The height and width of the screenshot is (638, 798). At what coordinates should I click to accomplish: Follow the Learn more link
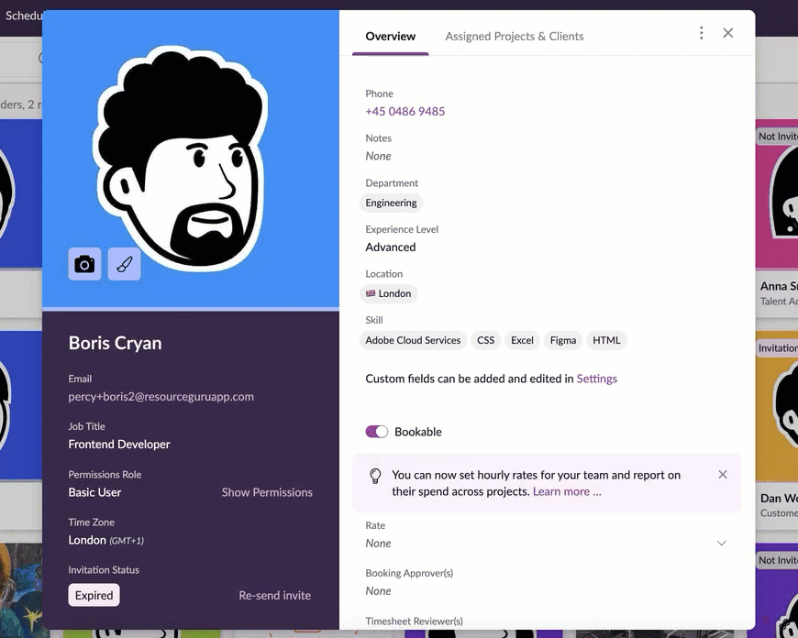coord(567,491)
